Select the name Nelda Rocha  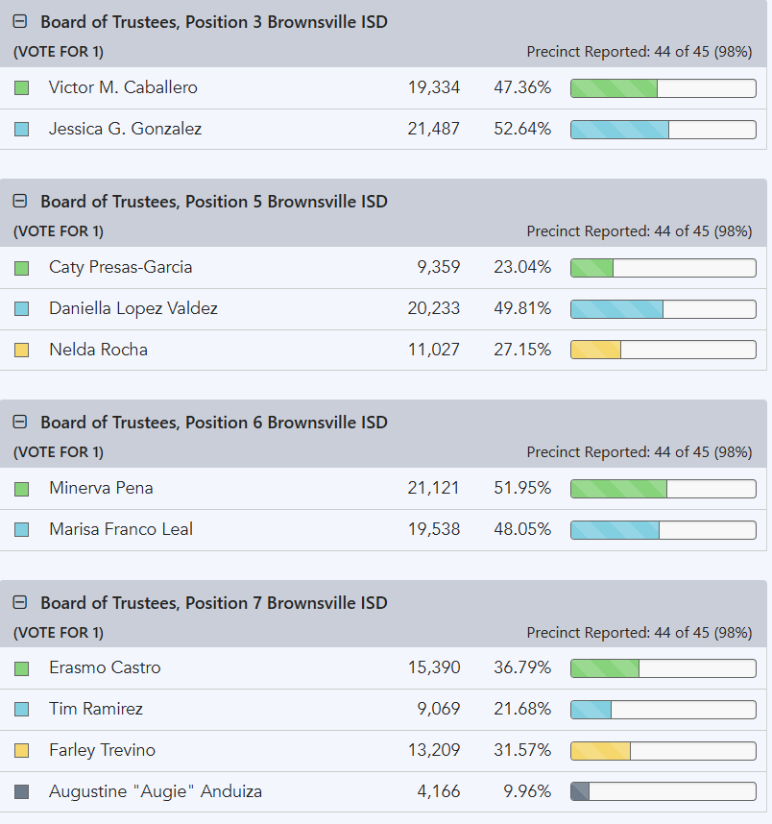point(98,350)
